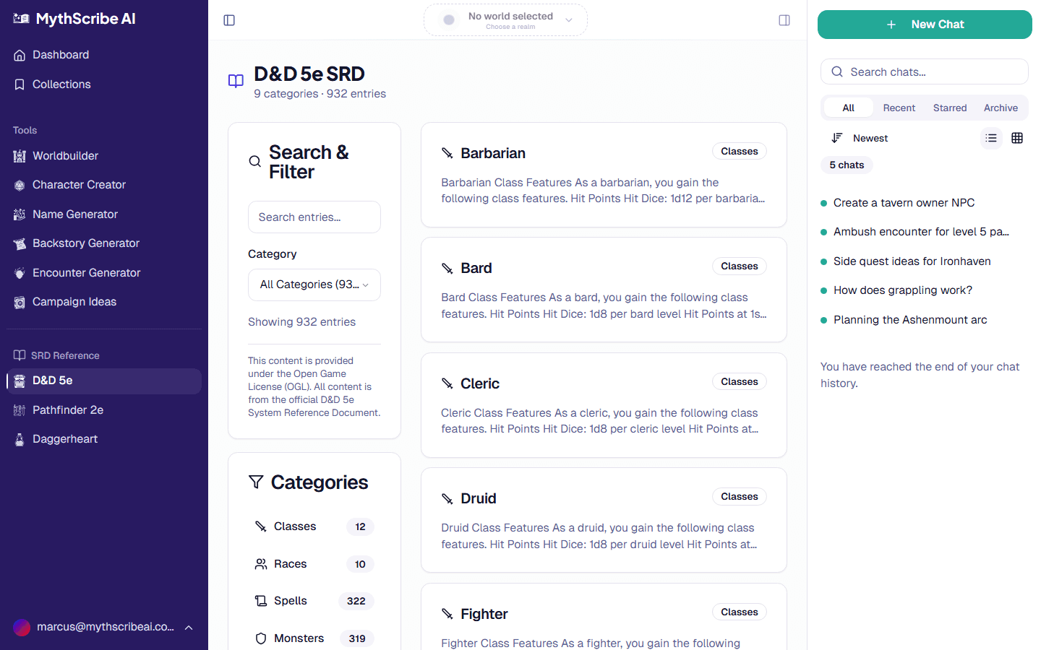Hide the right chat panel
This screenshot has height=650, width=1041.
point(784,19)
